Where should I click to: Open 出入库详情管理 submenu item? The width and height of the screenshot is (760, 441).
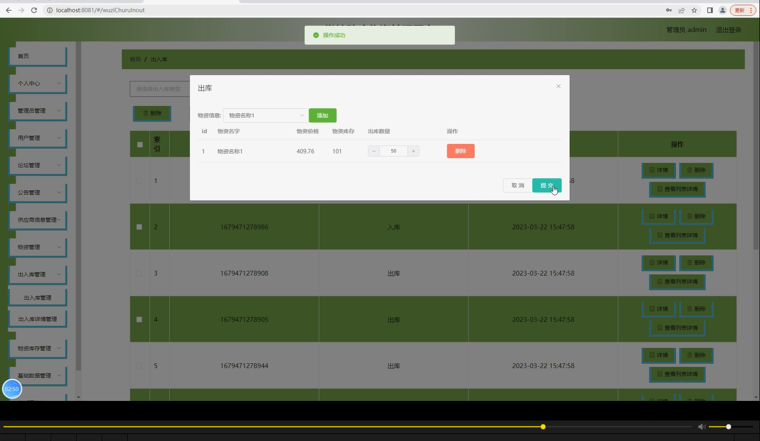pos(38,319)
